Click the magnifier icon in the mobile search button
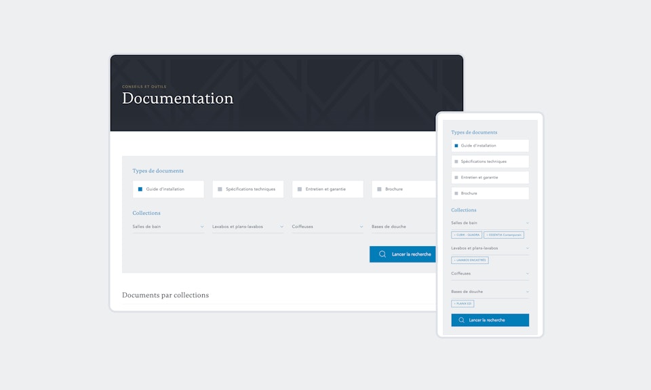The height and width of the screenshot is (390, 651). pos(462,320)
